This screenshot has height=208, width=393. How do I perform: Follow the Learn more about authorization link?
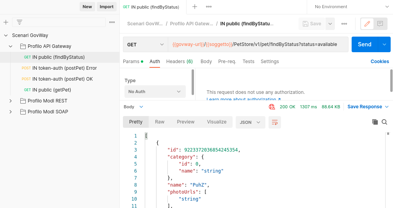pyautogui.click(x=244, y=99)
